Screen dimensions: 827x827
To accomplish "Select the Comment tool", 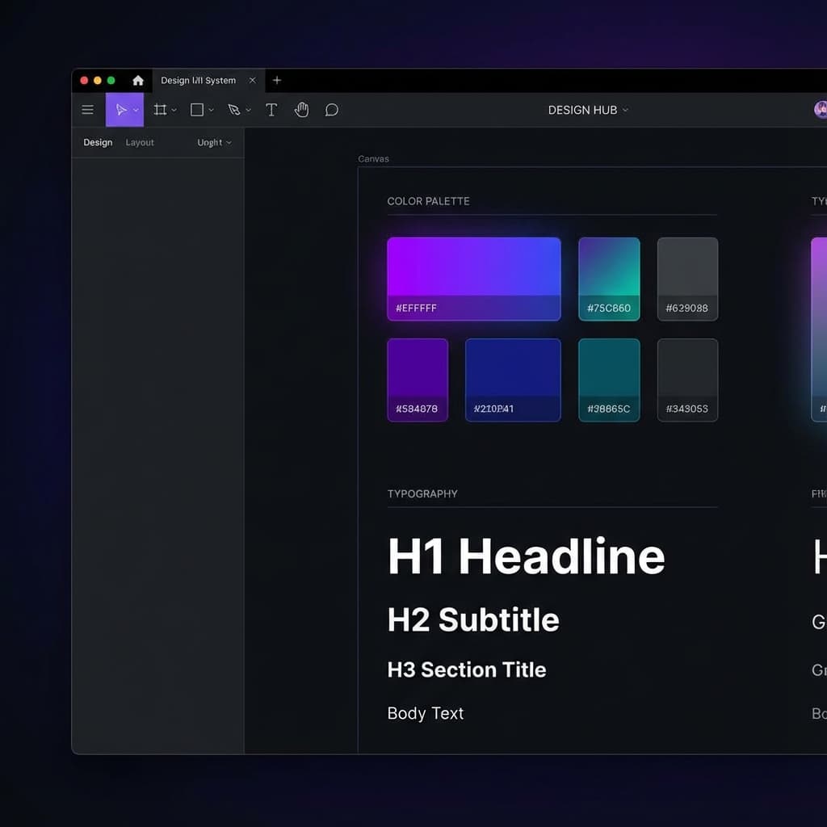I will click(x=331, y=110).
